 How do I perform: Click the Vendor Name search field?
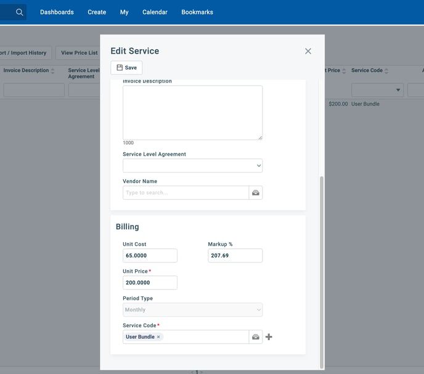185,192
